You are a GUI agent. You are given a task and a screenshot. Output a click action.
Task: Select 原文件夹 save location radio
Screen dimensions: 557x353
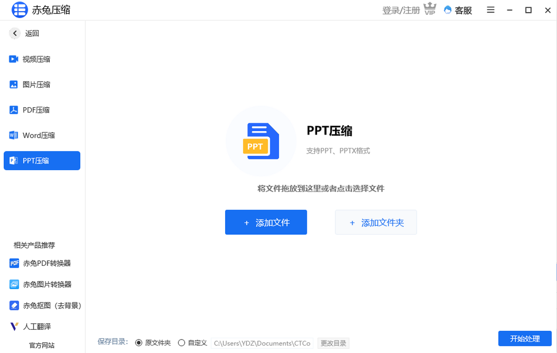(138, 343)
